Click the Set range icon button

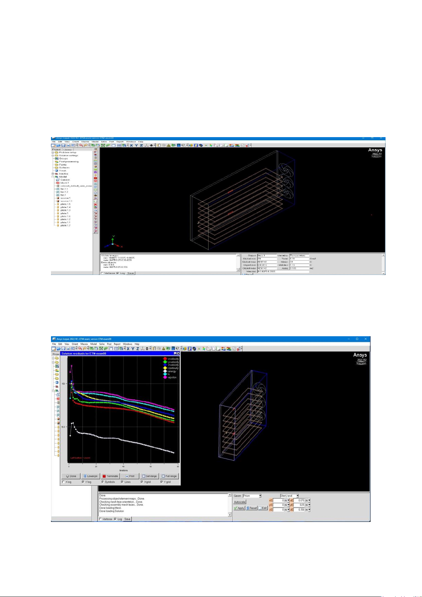coord(143,476)
